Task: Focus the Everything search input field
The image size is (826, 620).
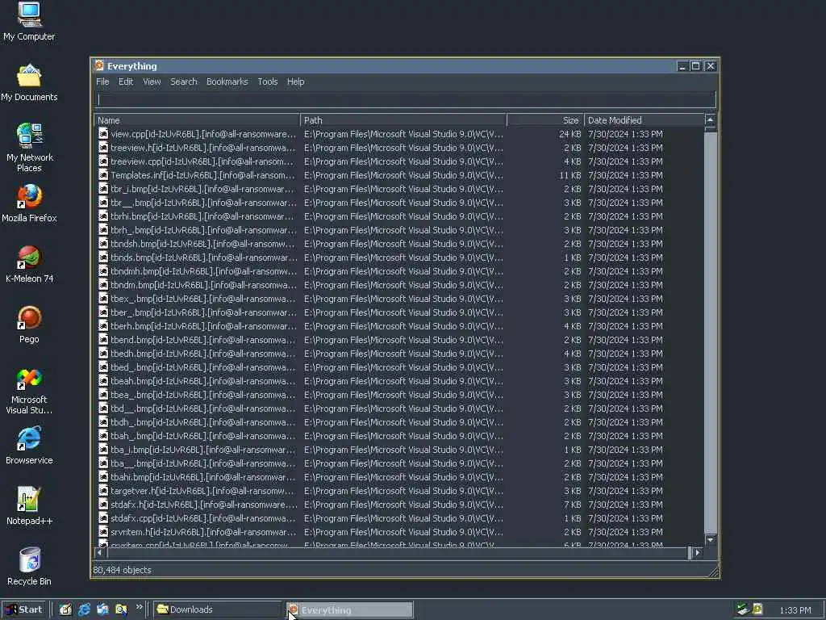Action: pyautogui.click(x=405, y=99)
